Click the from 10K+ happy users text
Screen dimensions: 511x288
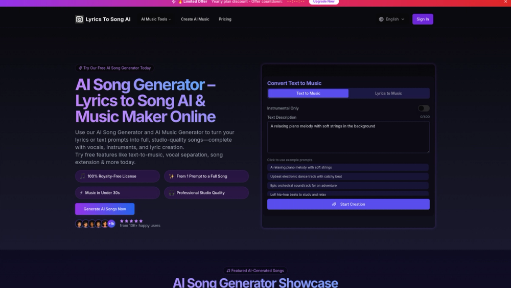point(140,226)
